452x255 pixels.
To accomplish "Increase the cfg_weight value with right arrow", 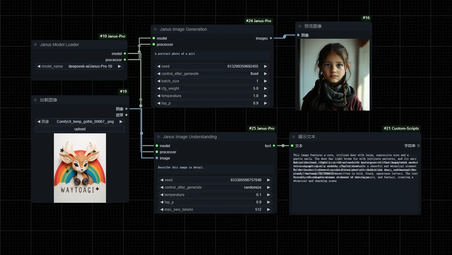I will pyautogui.click(x=265, y=89).
